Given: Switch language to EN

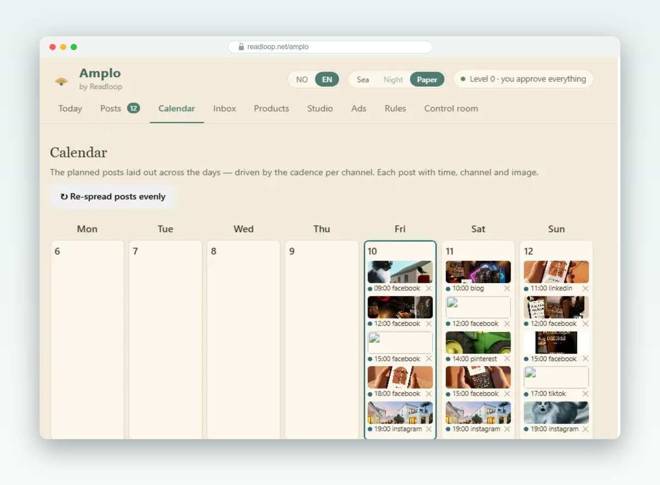Looking at the screenshot, I should point(327,79).
